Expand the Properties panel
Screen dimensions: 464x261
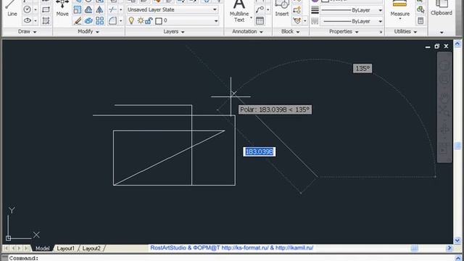click(344, 31)
